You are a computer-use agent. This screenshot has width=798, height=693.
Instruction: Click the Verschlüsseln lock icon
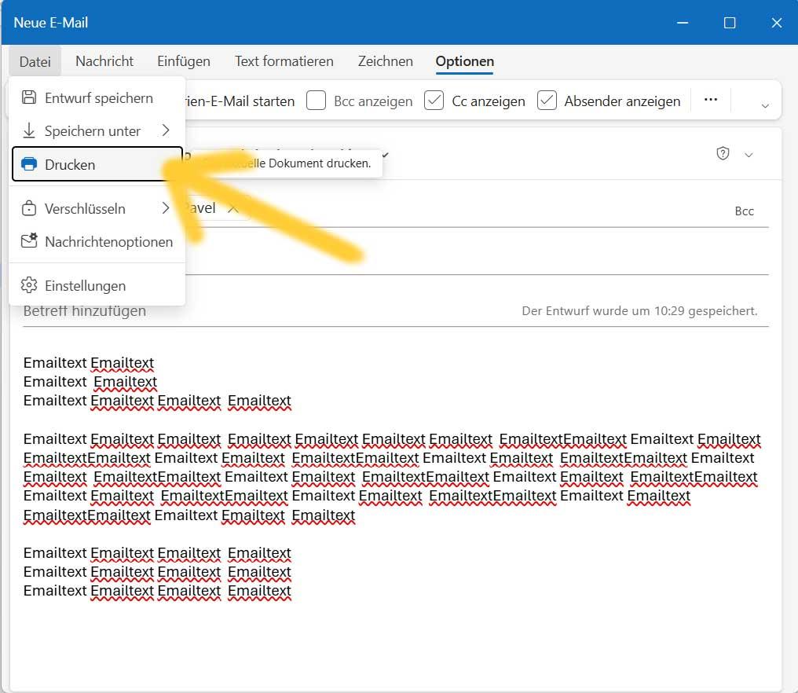tap(28, 208)
